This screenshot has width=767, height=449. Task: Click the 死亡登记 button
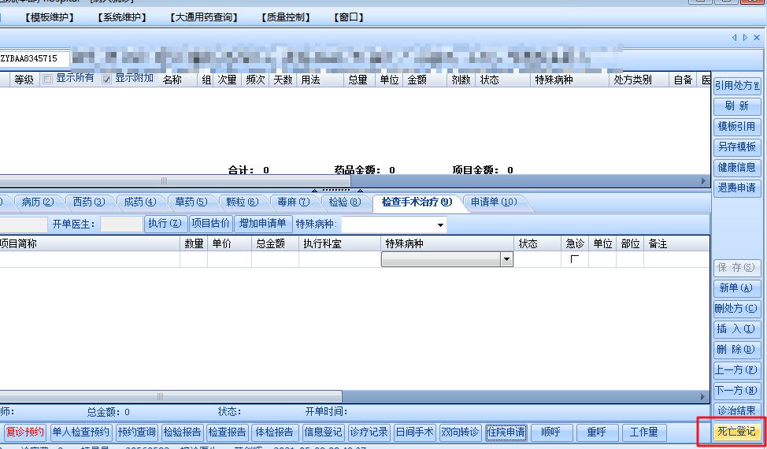[x=736, y=432]
